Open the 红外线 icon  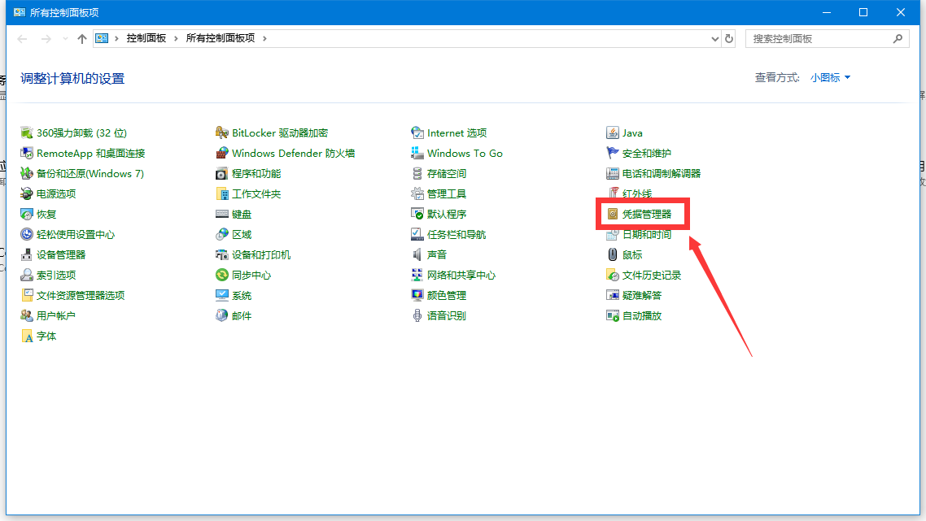coord(613,193)
